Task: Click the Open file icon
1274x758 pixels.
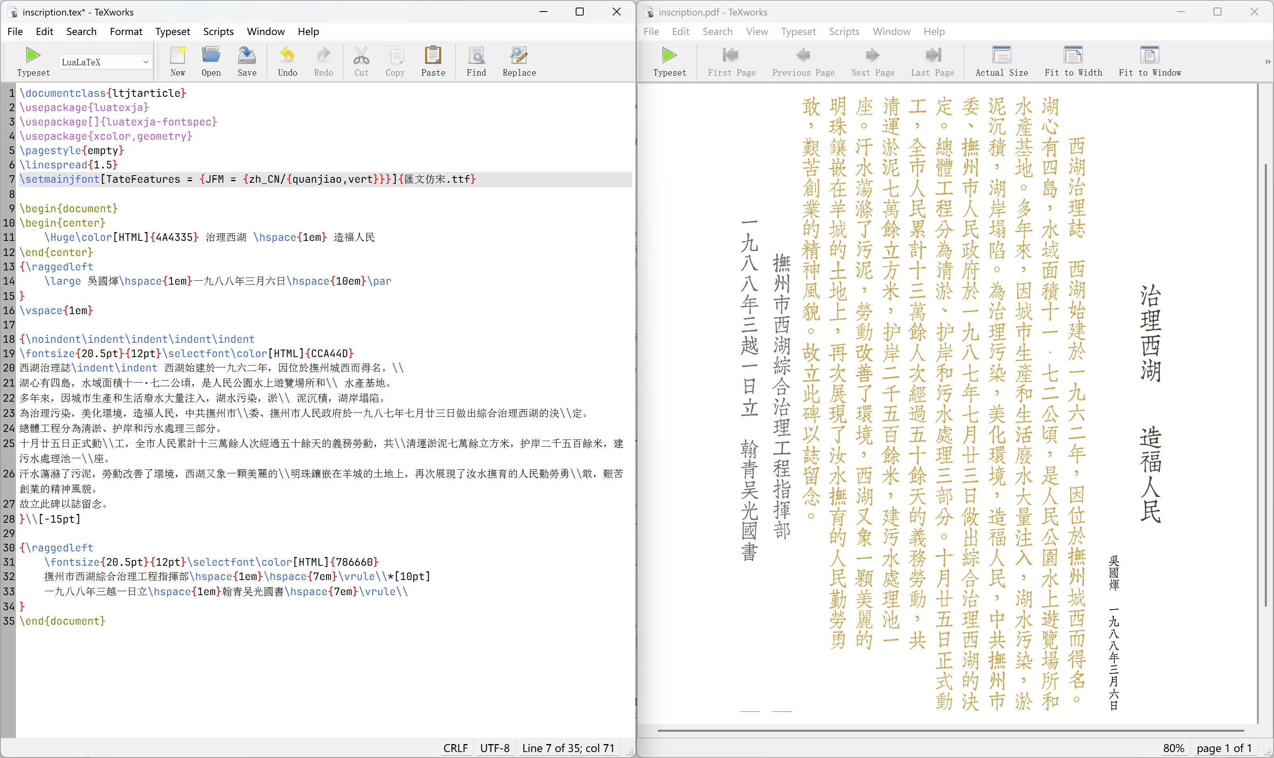Action: (211, 62)
